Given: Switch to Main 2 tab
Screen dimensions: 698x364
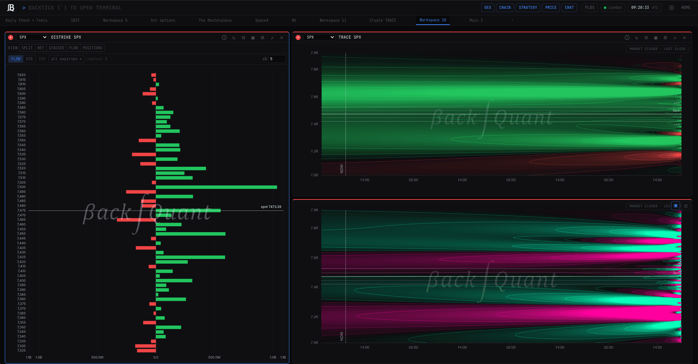Looking at the screenshot, I should pyautogui.click(x=476, y=21).
